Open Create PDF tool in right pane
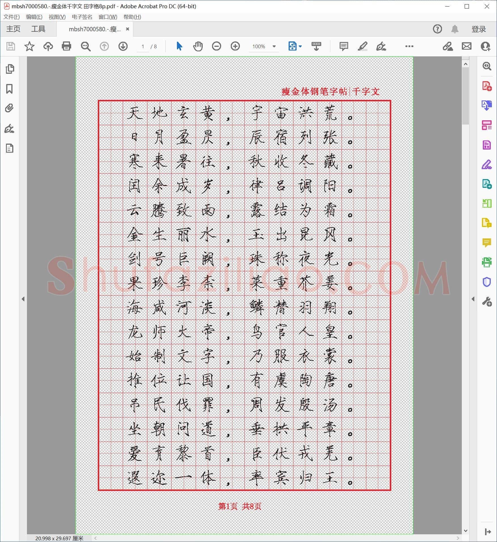The height and width of the screenshot is (542, 497). tap(487, 86)
